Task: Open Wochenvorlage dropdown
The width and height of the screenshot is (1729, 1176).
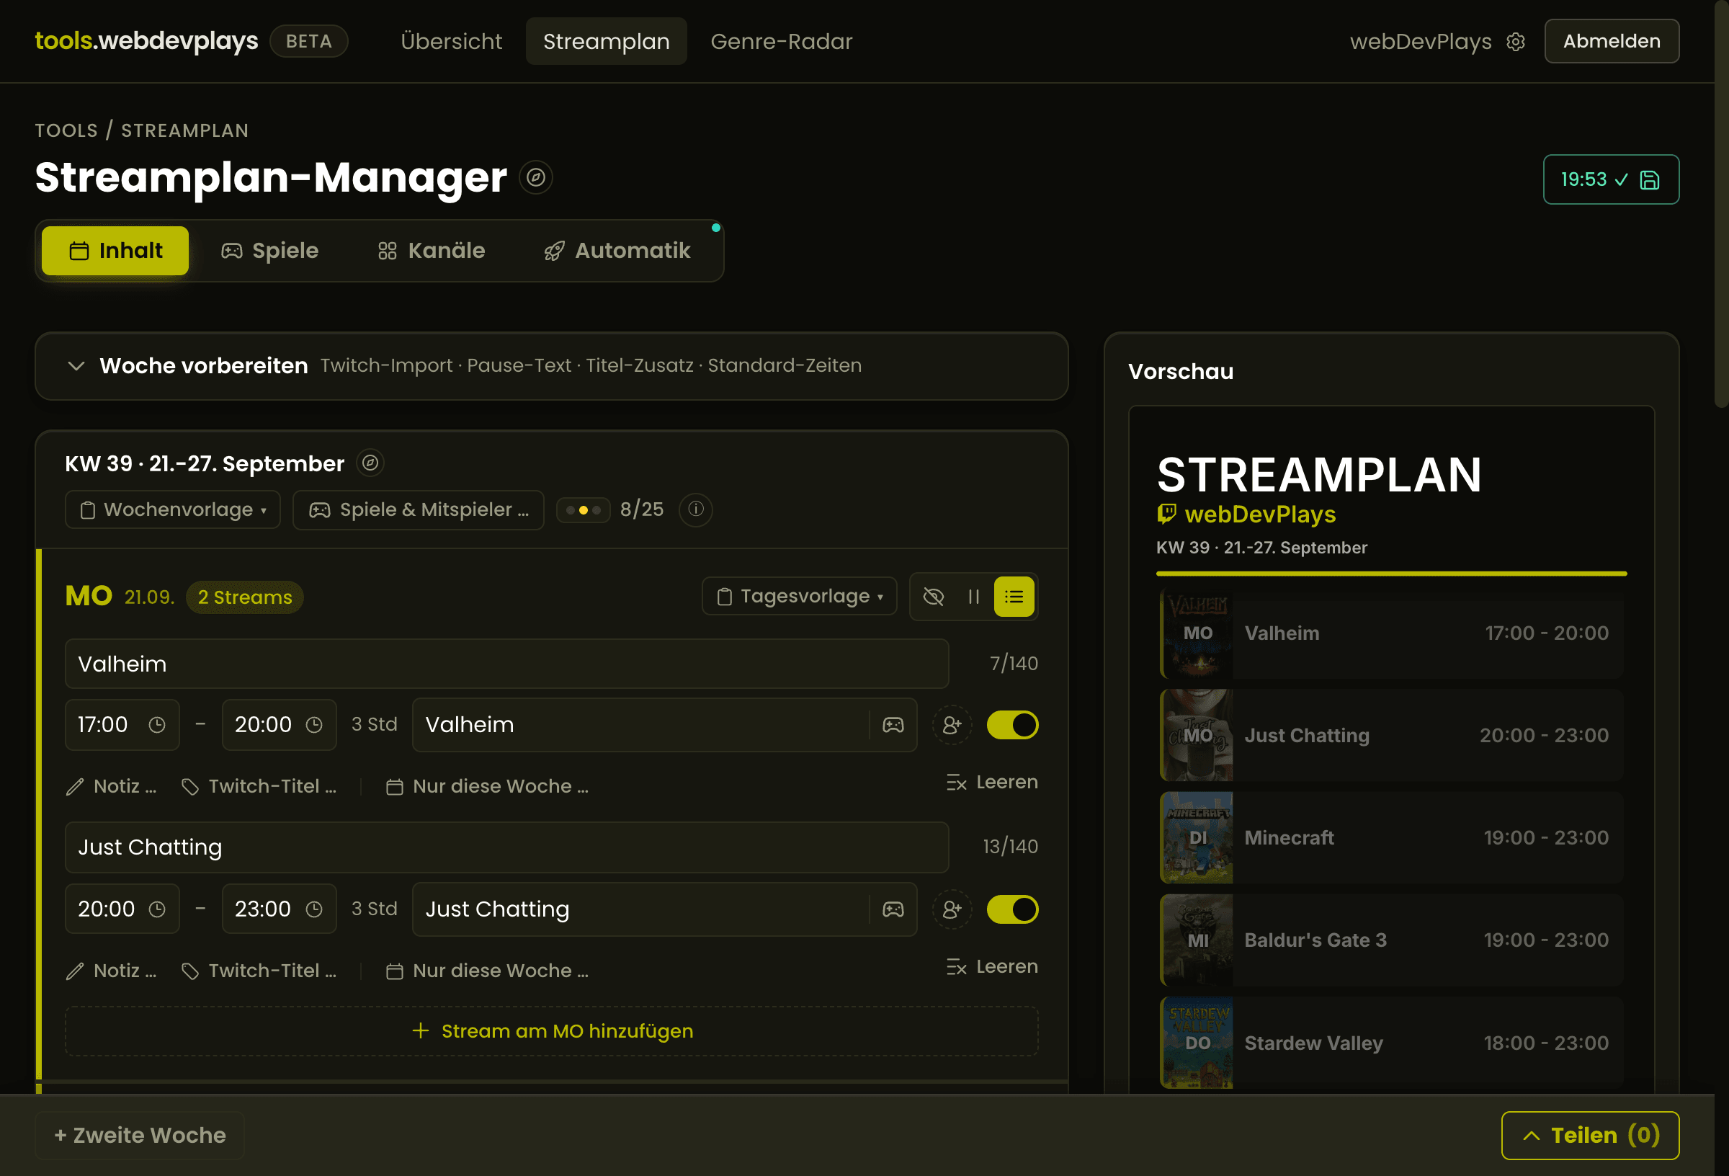Action: [x=173, y=510]
